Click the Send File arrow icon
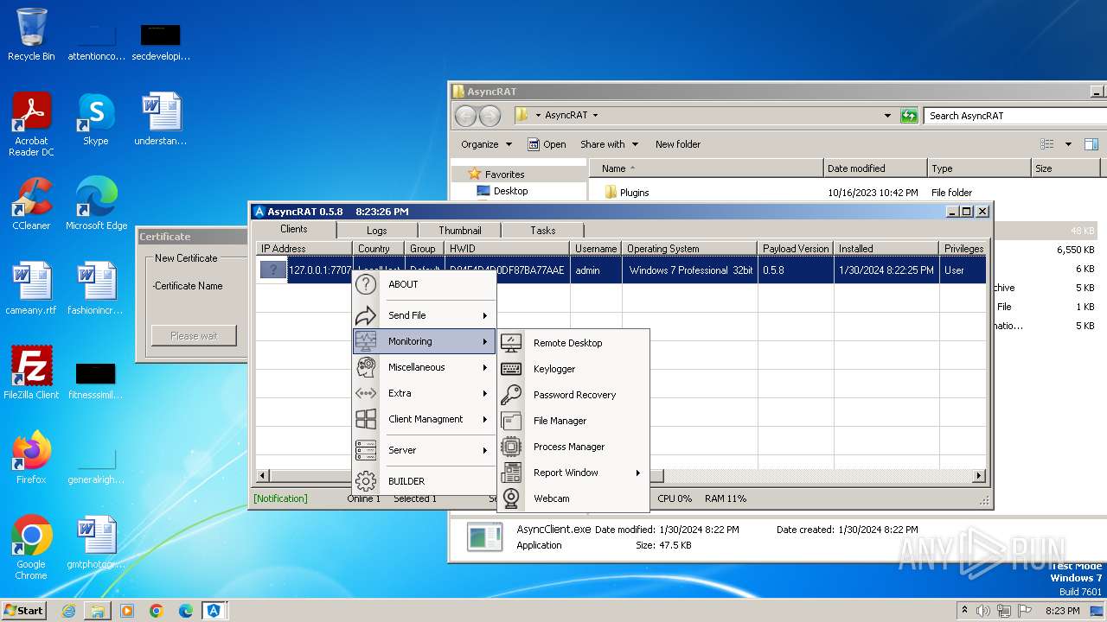 (366, 315)
